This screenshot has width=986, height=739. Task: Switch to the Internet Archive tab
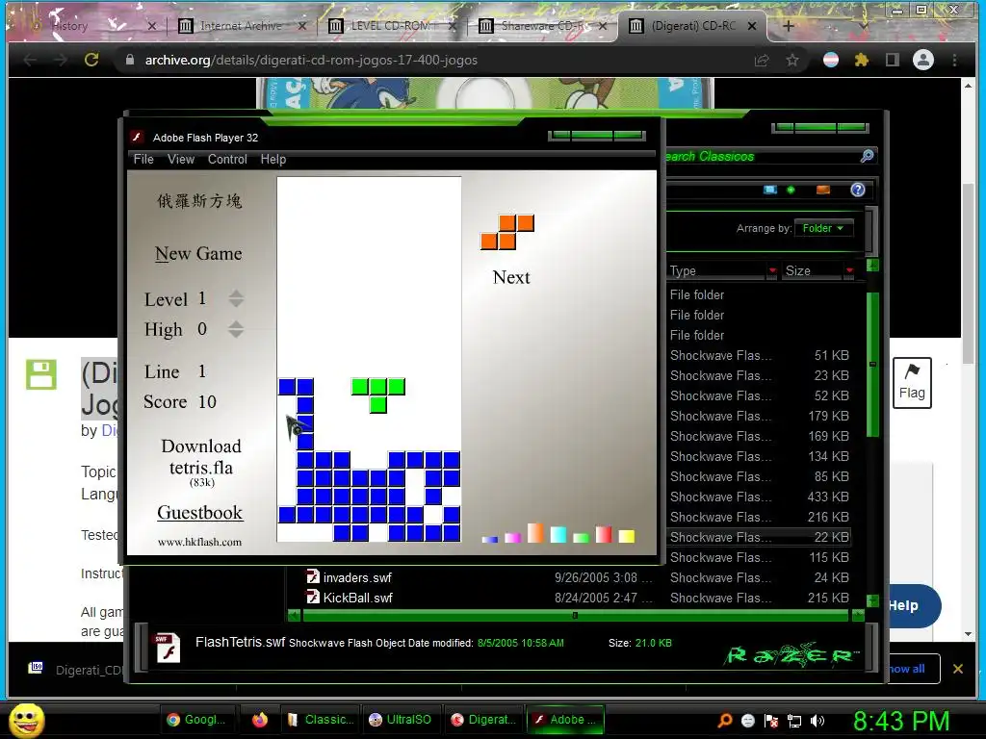tap(242, 26)
